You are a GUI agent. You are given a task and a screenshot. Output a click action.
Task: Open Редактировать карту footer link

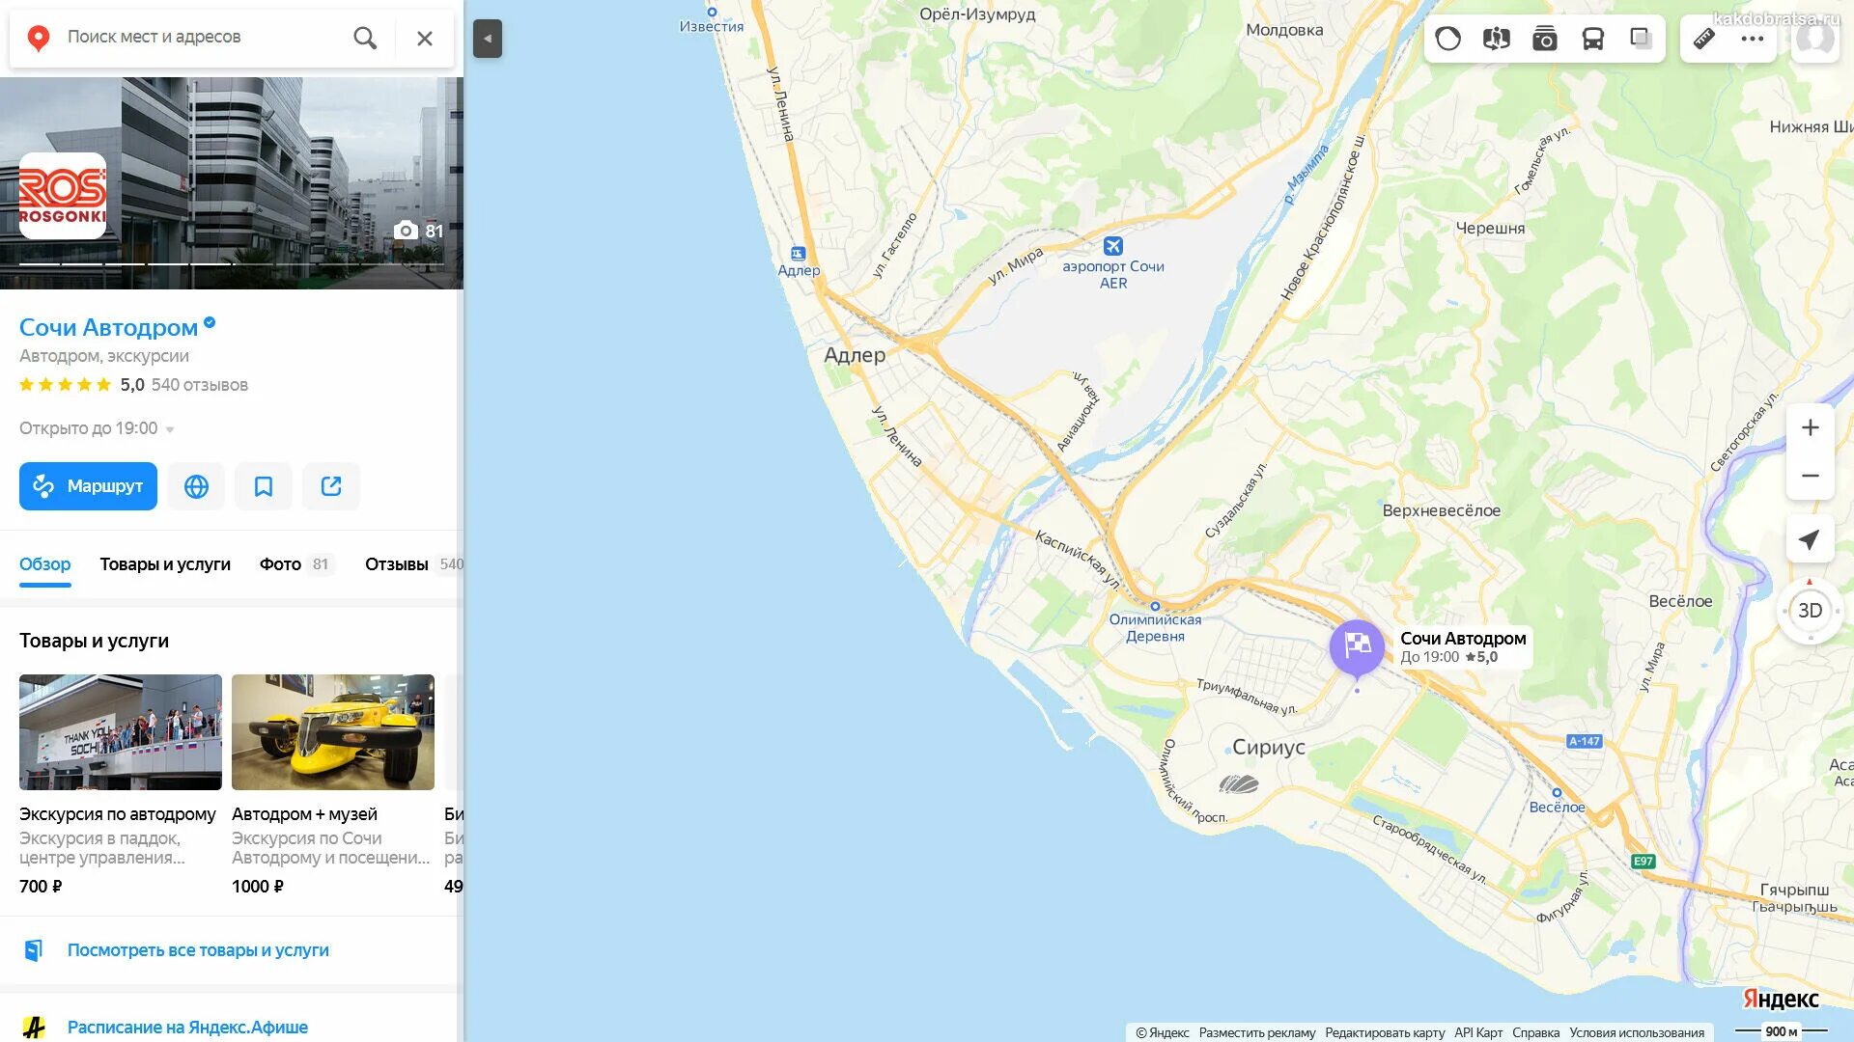pos(1385,1032)
